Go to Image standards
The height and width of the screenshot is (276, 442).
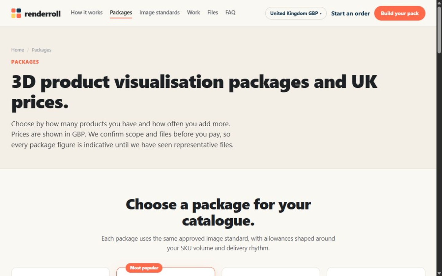pos(159,13)
